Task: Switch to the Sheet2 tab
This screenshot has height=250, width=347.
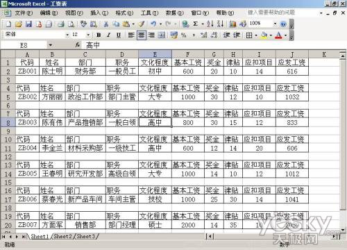Action: tap(63, 236)
